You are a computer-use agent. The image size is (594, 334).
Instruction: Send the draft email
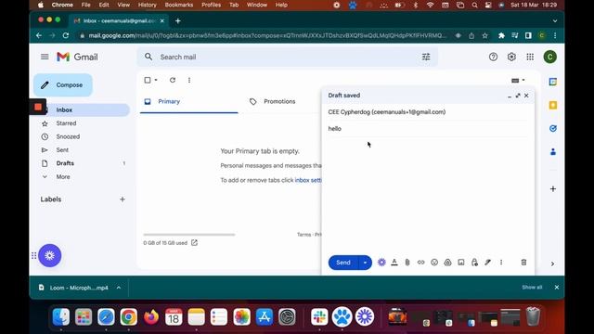pos(343,263)
